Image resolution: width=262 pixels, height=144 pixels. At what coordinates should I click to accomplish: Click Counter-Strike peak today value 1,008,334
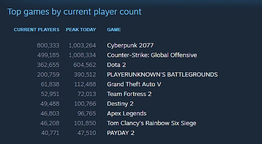pos(83,55)
